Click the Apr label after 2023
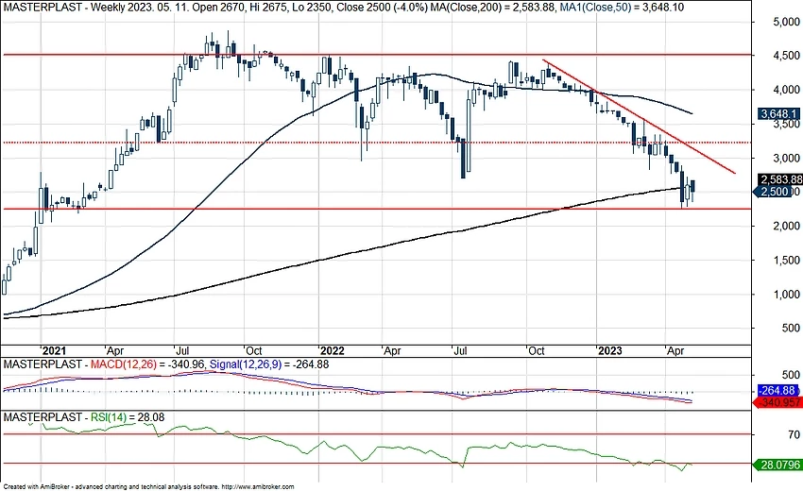The image size is (803, 491). tap(675, 350)
